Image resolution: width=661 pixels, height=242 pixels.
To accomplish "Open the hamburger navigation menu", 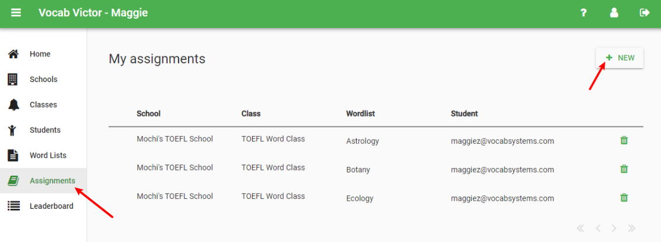I will 16,13.
